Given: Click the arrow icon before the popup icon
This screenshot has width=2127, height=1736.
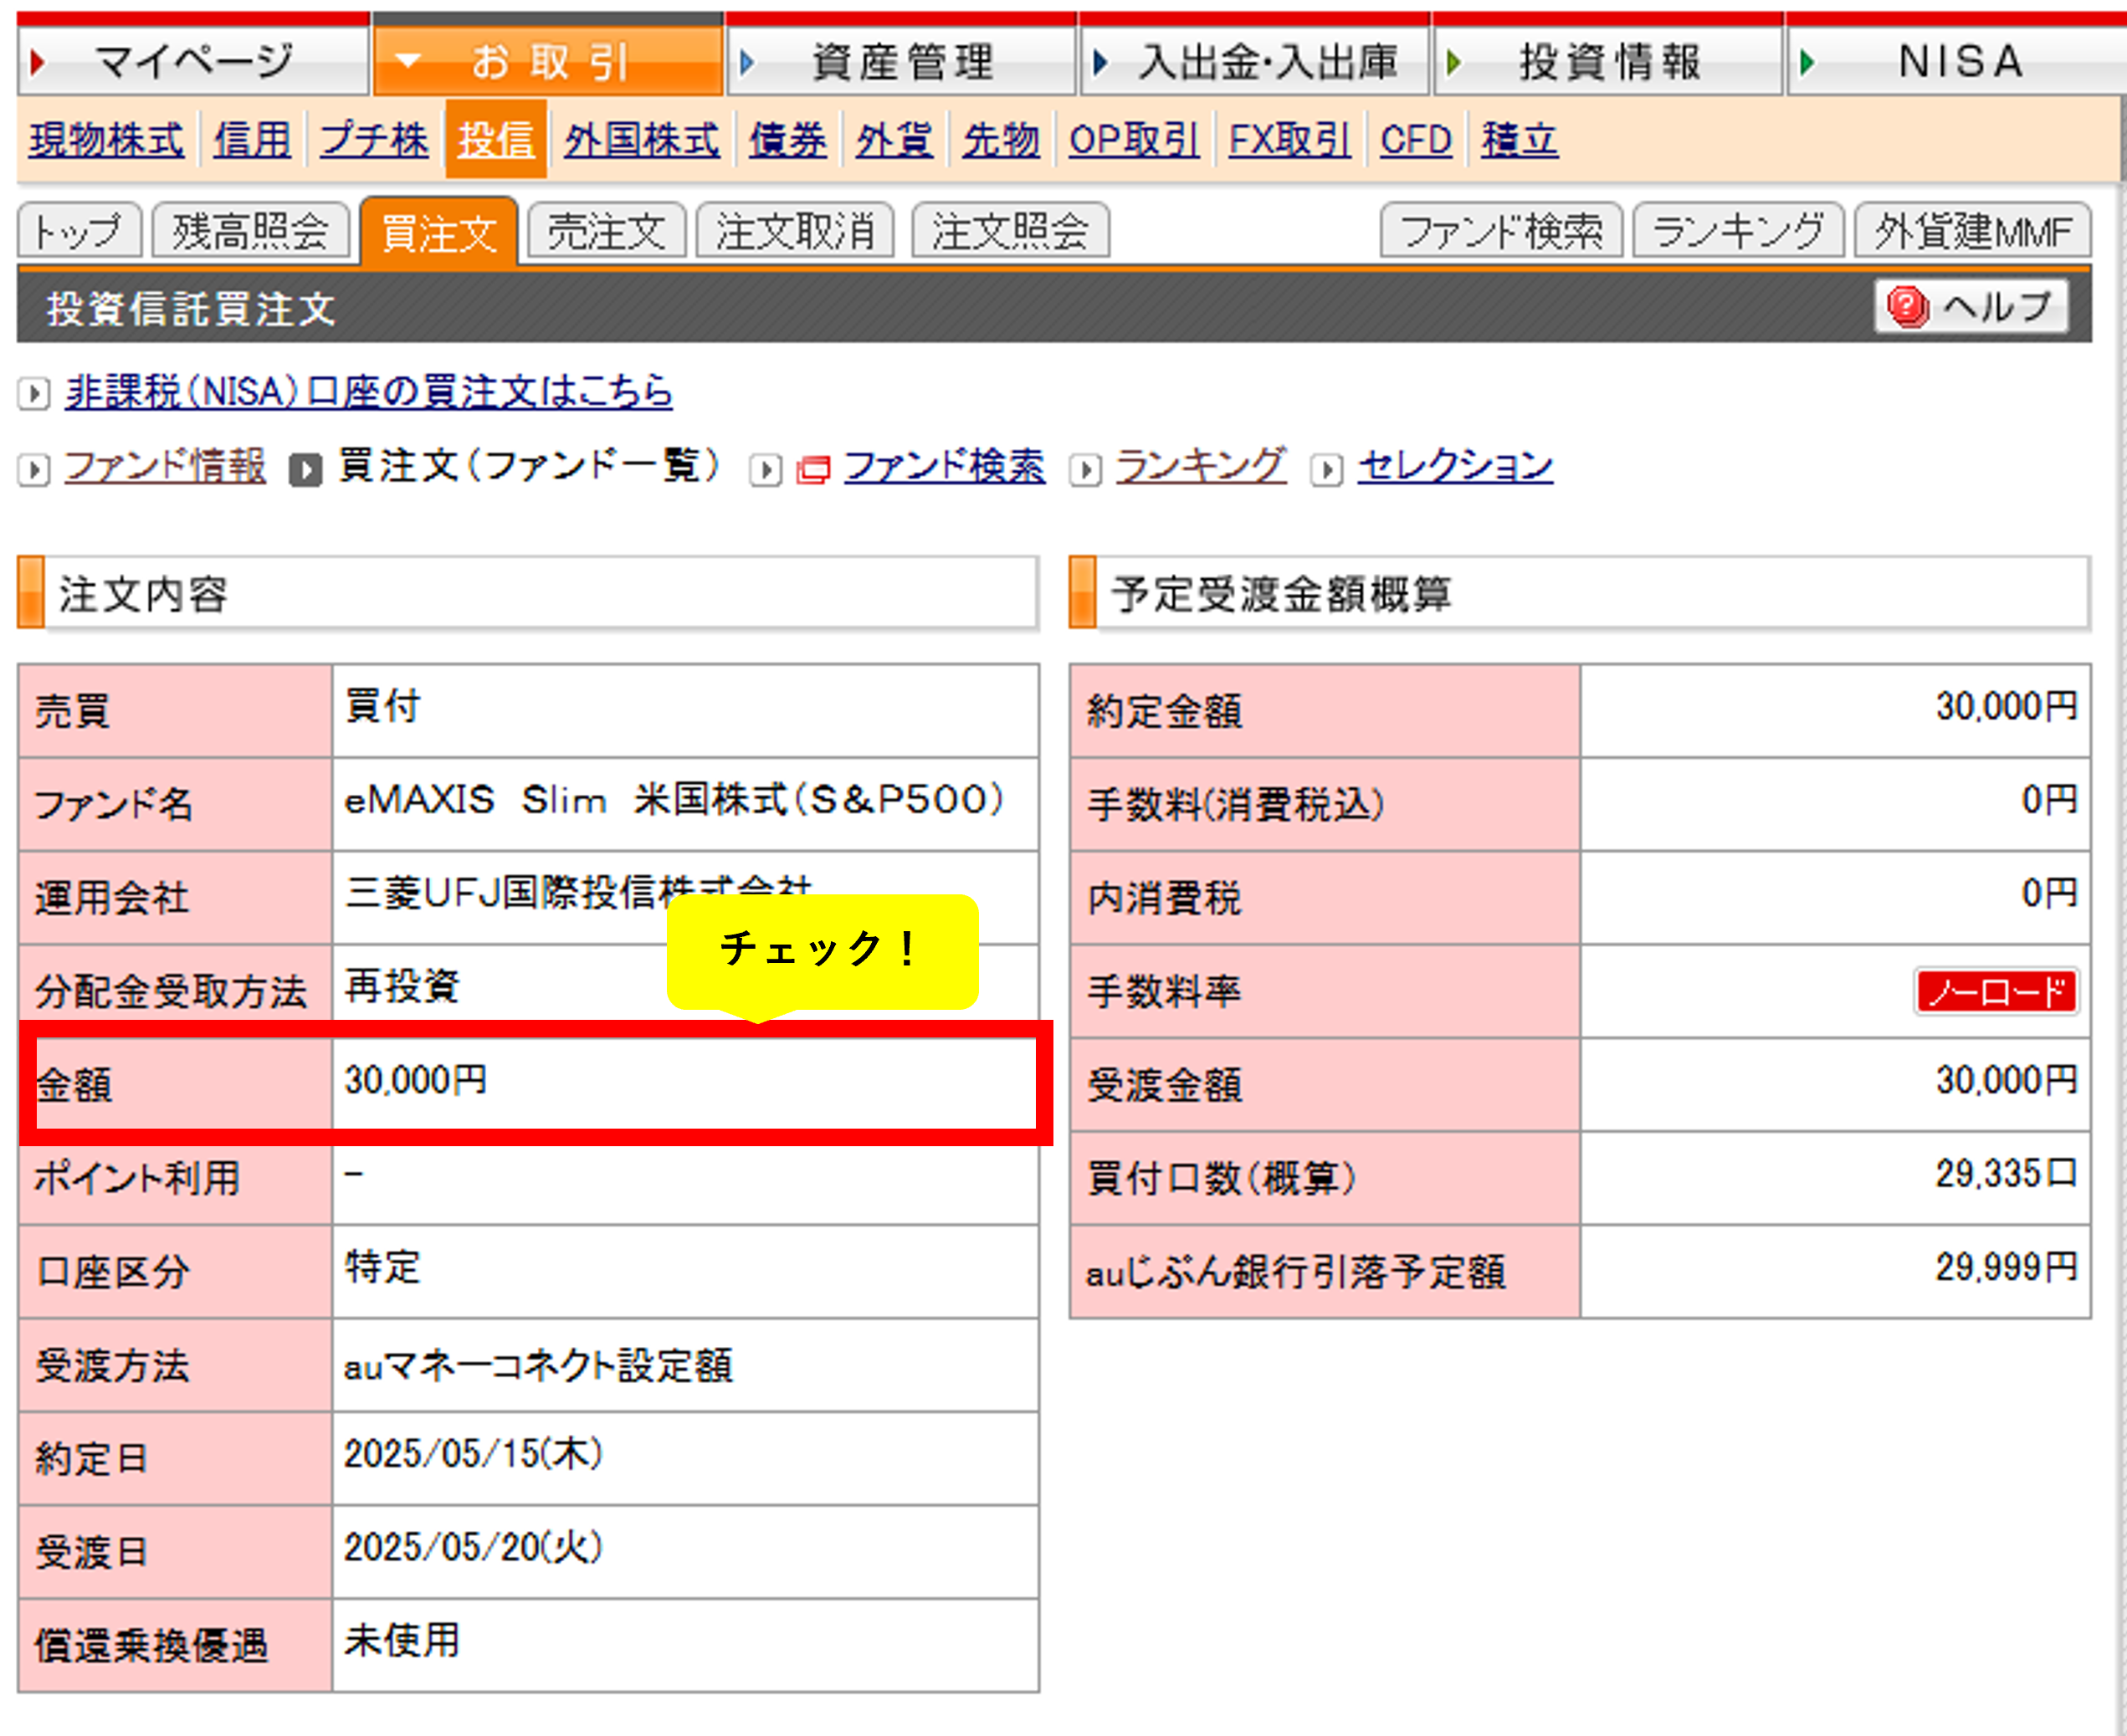Looking at the screenshot, I should click(766, 469).
